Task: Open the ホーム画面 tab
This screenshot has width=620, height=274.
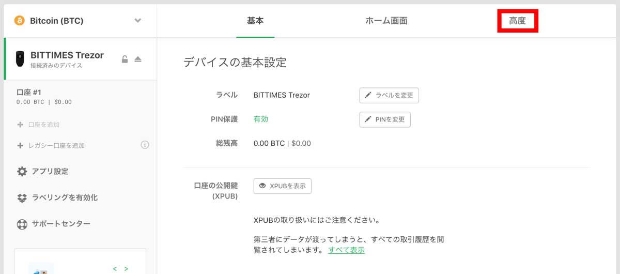Action: (x=386, y=21)
